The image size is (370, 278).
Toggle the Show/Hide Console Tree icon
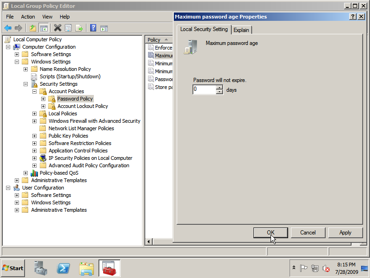point(43,28)
